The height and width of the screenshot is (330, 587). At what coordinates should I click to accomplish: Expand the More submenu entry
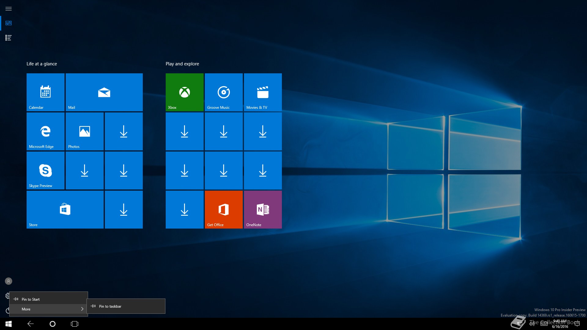point(49,309)
